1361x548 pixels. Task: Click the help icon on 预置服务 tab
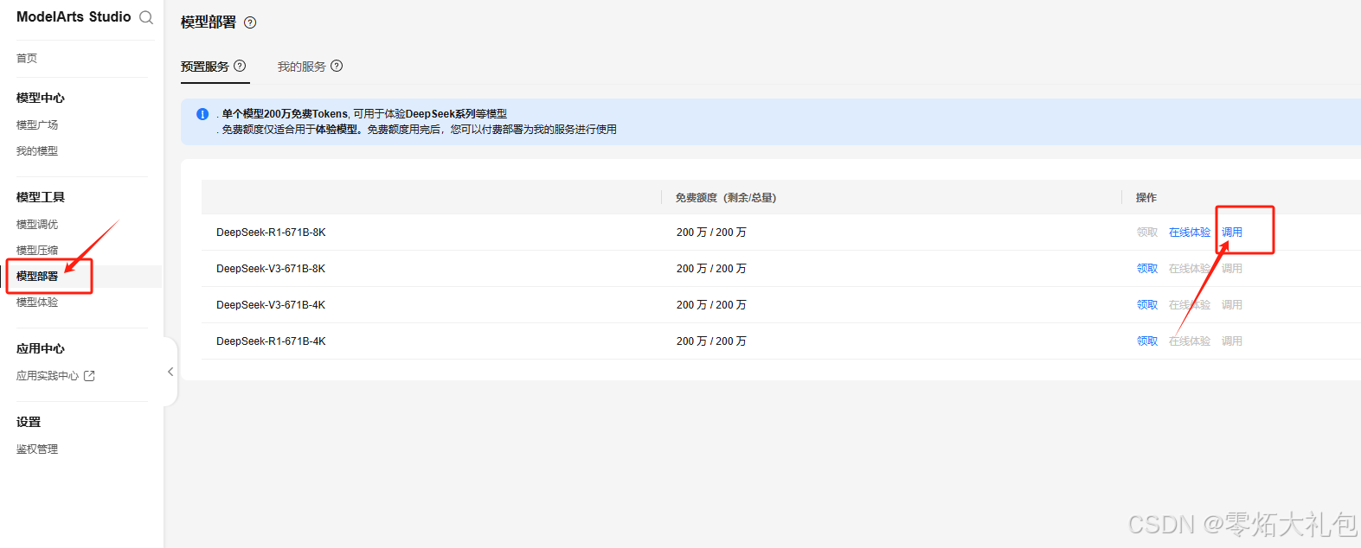(x=240, y=66)
